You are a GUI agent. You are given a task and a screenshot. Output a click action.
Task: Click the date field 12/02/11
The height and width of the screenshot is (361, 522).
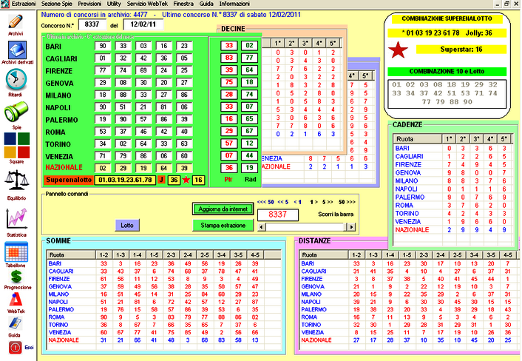pyautogui.click(x=143, y=24)
